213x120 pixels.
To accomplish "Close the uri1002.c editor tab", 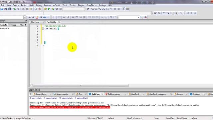I will click(59, 22).
